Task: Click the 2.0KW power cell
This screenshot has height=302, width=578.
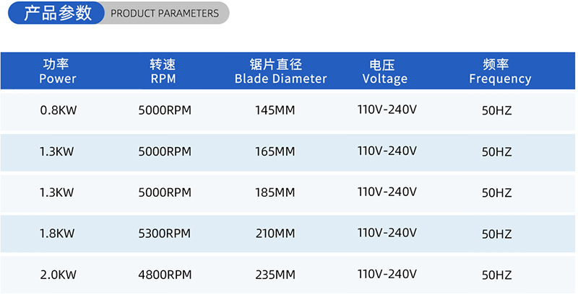Action: point(57,275)
